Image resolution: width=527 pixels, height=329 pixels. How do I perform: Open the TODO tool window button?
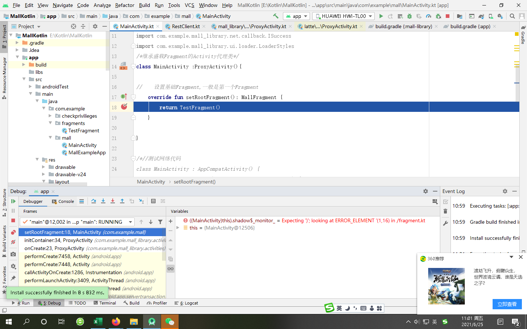(77, 303)
